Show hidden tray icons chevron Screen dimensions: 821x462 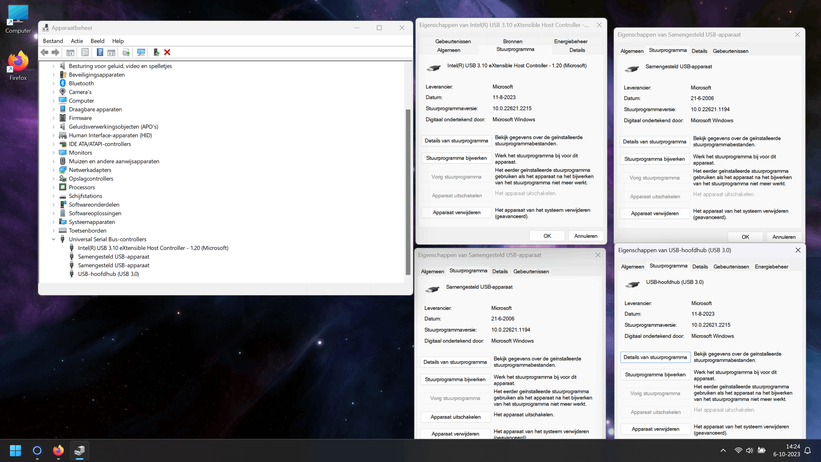pos(723,450)
